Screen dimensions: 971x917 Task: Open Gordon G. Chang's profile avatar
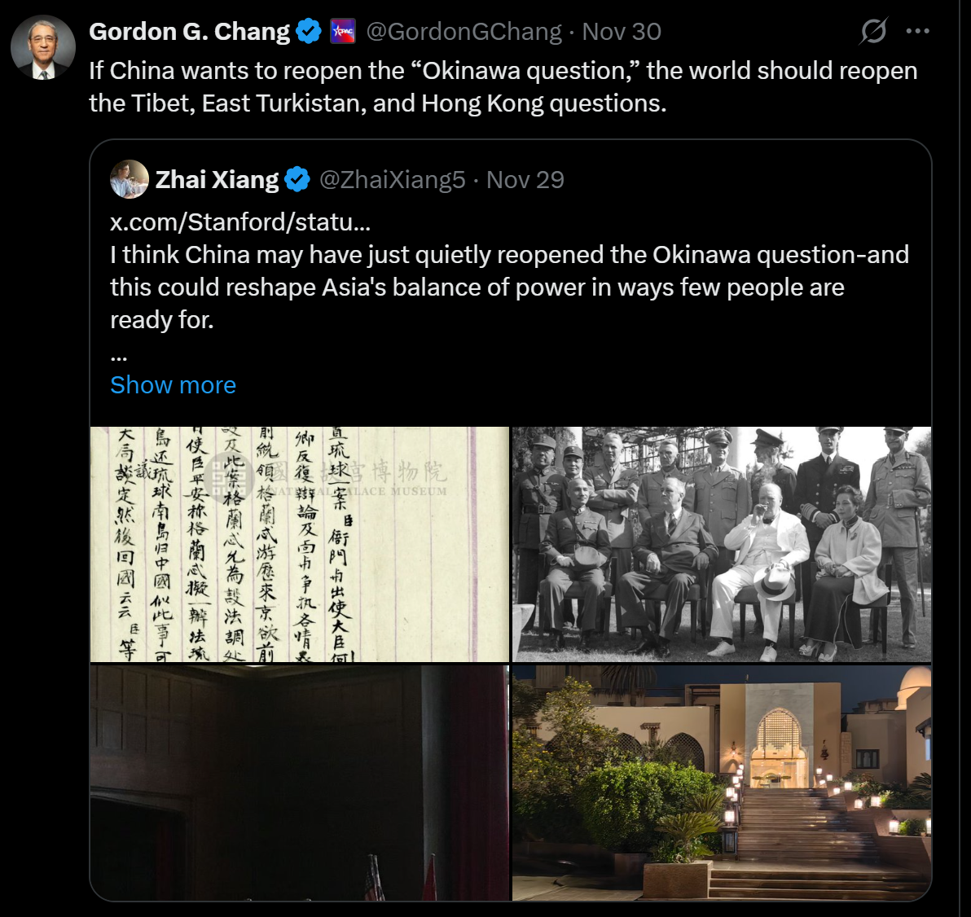[x=43, y=48]
